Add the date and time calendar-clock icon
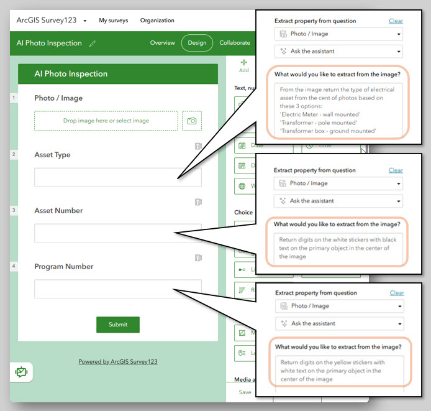Image resolution: width=431 pixels, height=411 pixels. click(242, 166)
